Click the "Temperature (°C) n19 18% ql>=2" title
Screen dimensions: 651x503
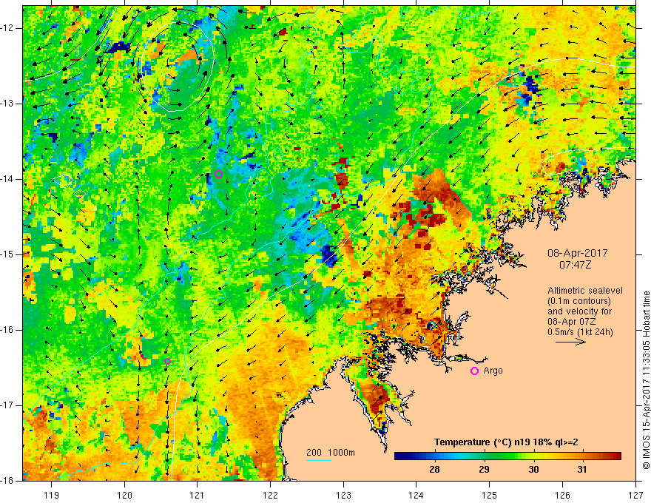click(506, 442)
